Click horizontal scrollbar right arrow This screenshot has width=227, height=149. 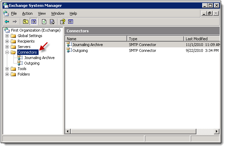(x=217, y=131)
